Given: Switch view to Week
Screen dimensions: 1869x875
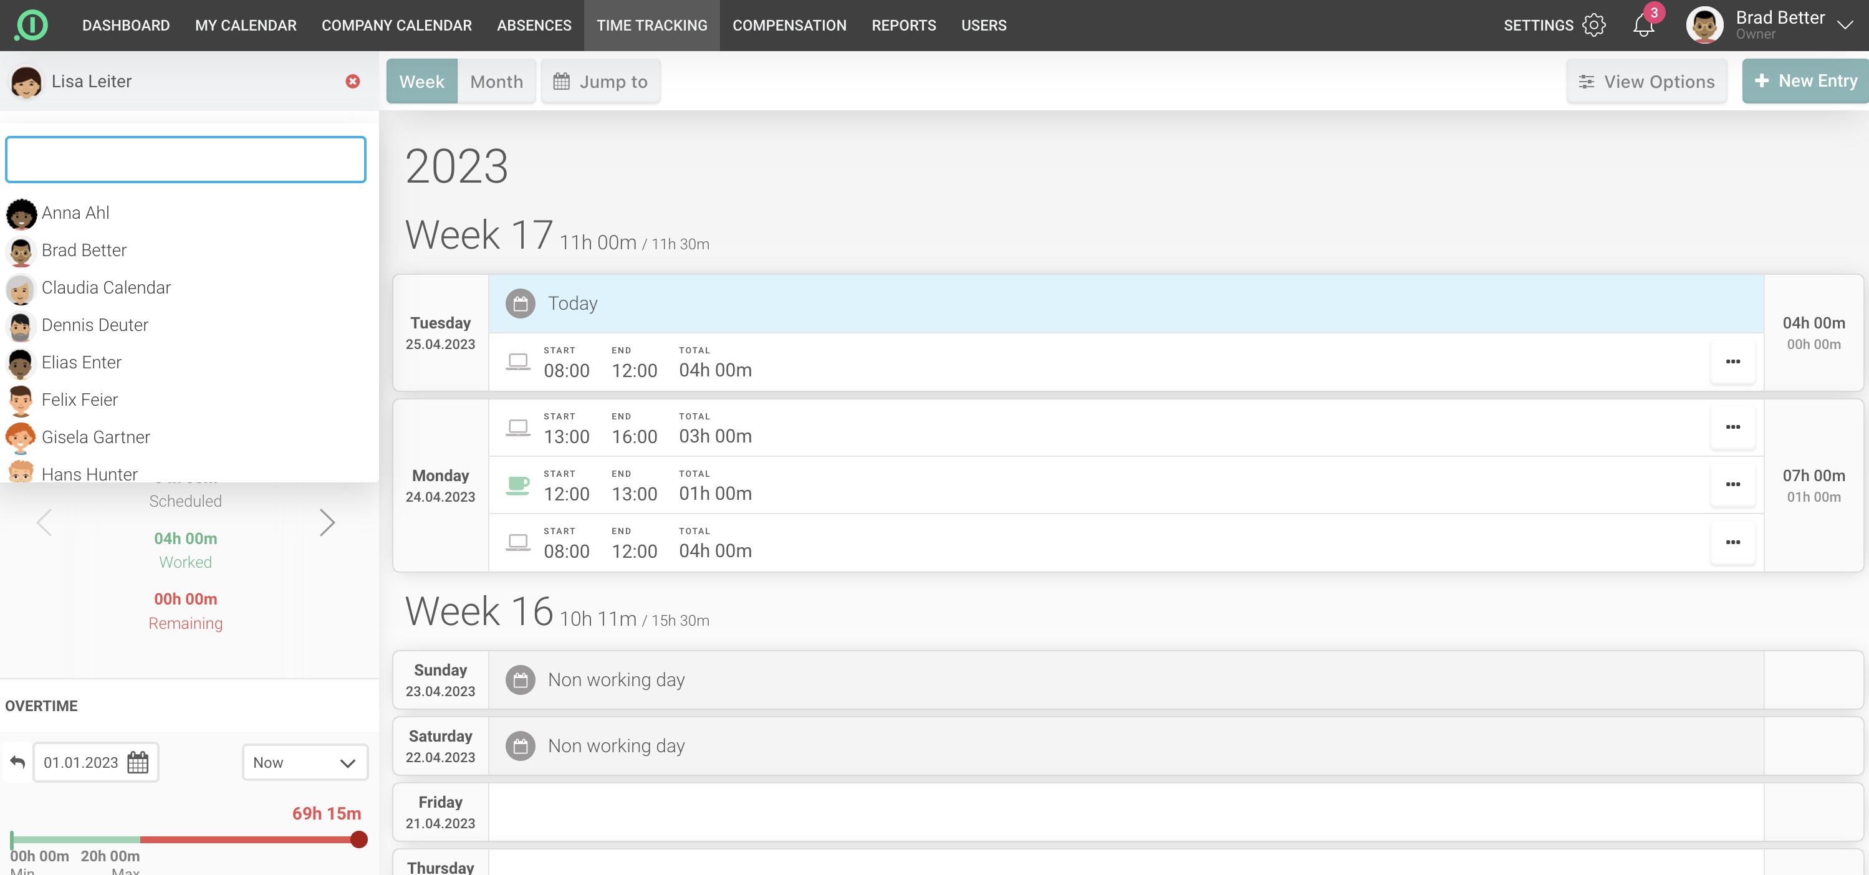Looking at the screenshot, I should pos(421,81).
